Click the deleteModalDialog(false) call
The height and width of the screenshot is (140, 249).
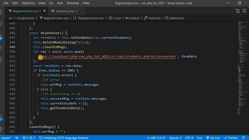click(x=61, y=42)
